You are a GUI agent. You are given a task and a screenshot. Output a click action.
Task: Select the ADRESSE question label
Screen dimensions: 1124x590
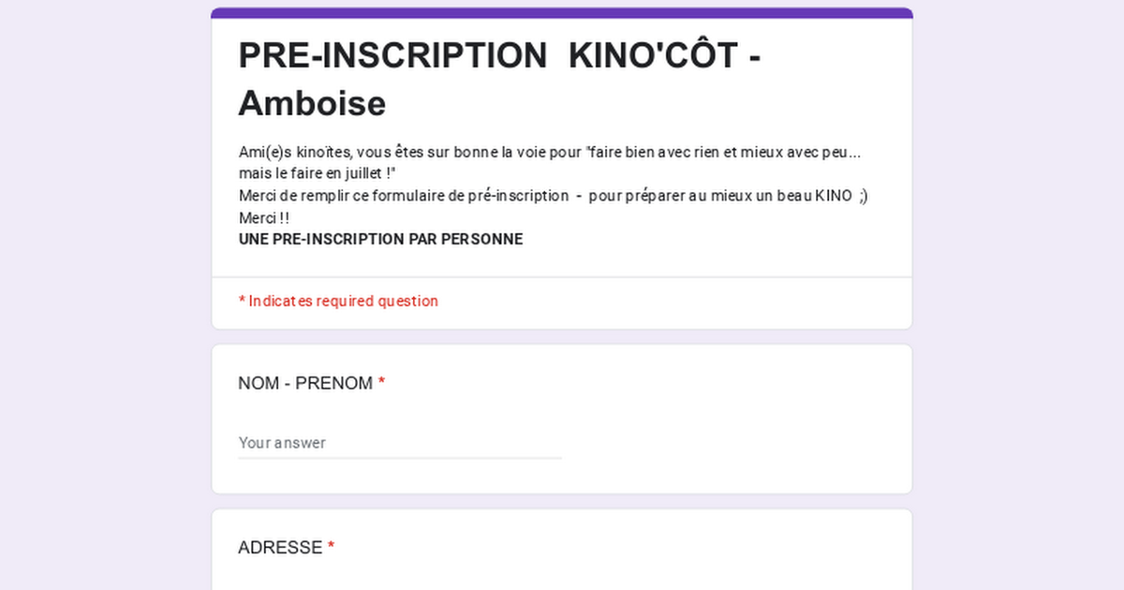coord(280,548)
